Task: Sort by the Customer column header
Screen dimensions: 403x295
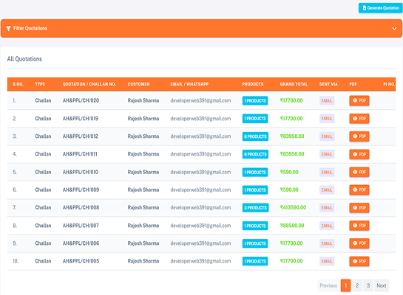Action: click(x=138, y=84)
